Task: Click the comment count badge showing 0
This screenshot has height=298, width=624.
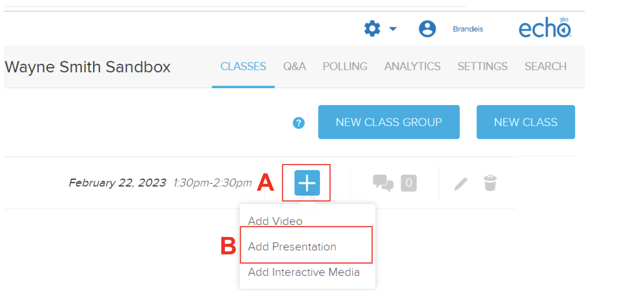Action: pyautogui.click(x=409, y=183)
